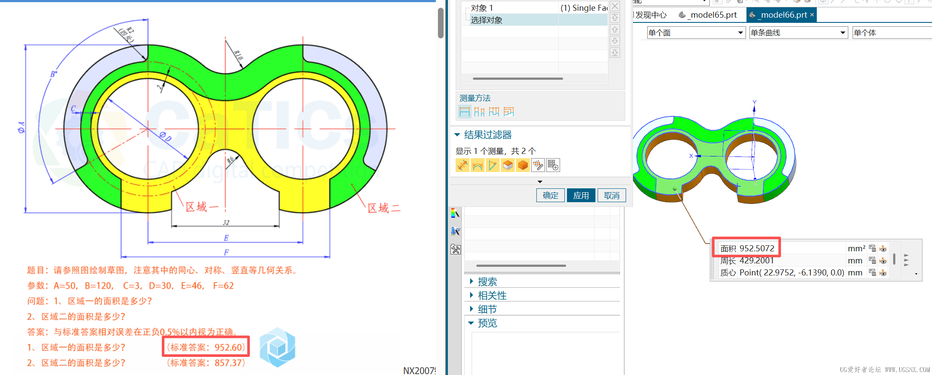Toggle the distance result filter
The height and width of the screenshot is (375, 932).
(x=463, y=165)
